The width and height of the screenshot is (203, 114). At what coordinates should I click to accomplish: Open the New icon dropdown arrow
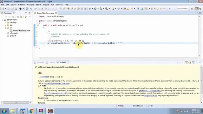click(5, 9)
